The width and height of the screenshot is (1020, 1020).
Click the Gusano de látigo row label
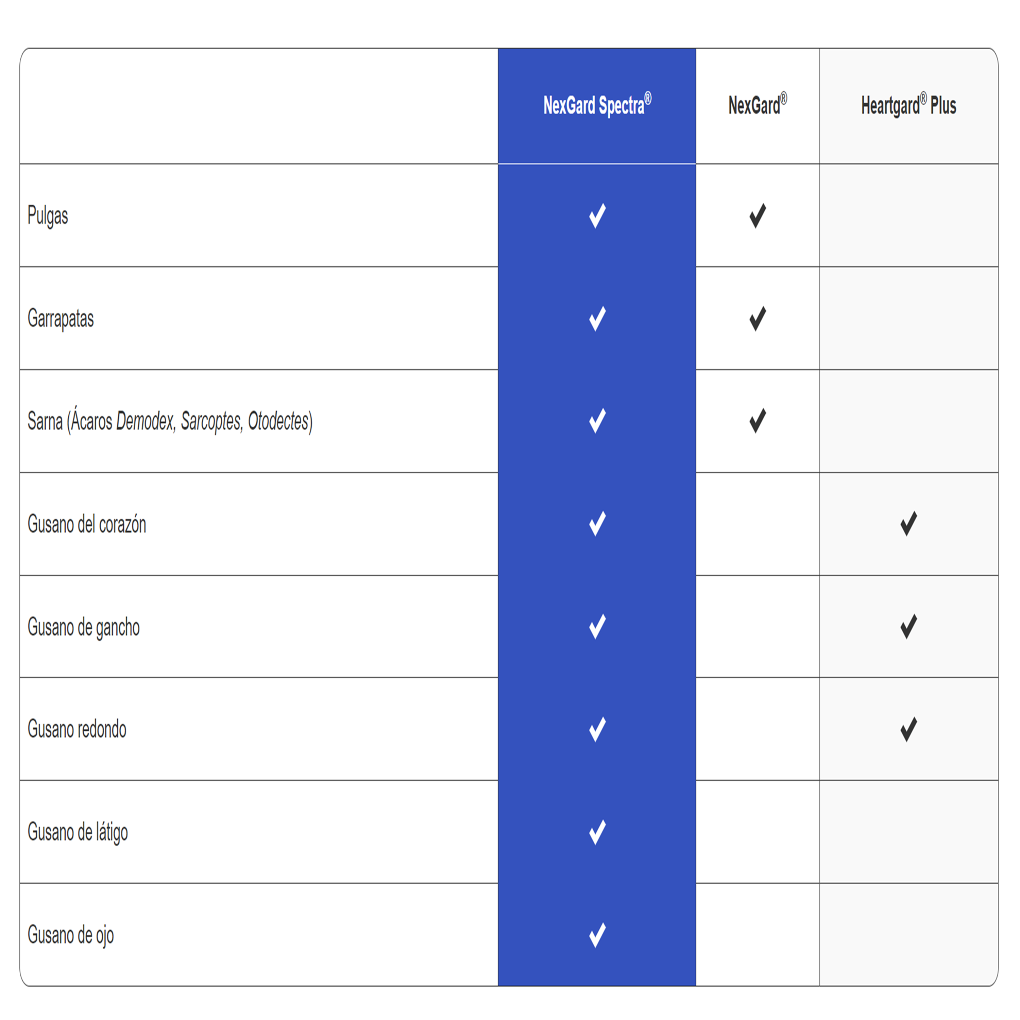(x=78, y=833)
